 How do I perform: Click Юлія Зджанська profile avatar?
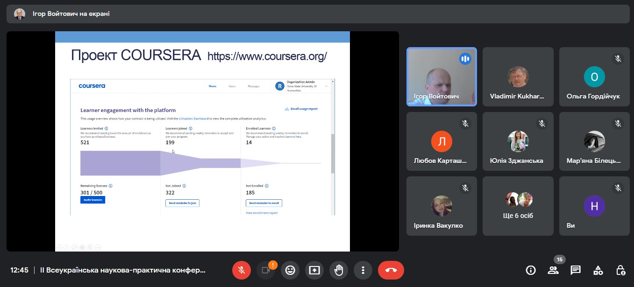pos(518,141)
